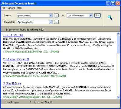Open the Options menu

click(x=11, y=8)
